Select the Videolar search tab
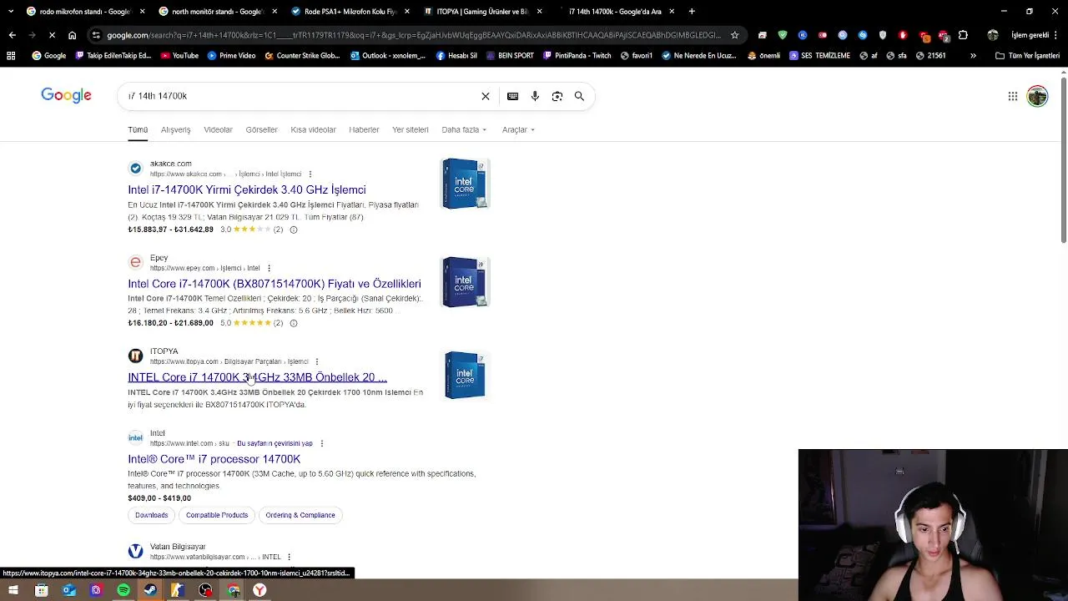This screenshot has height=601, width=1068. pyautogui.click(x=218, y=129)
